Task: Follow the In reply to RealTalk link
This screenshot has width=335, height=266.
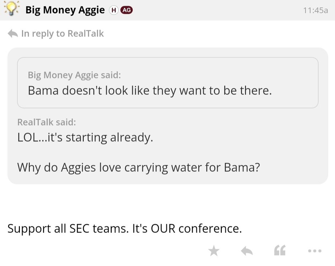Action: pos(62,34)
